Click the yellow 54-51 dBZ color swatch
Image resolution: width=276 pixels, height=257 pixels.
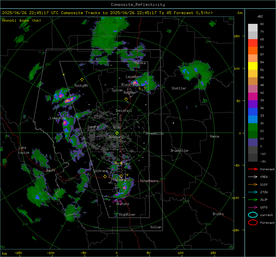pos(253,66)
